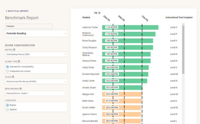The image size is (200, 124).
Task: Open the Parkside Reading dropdown
Action: point(36,33)
